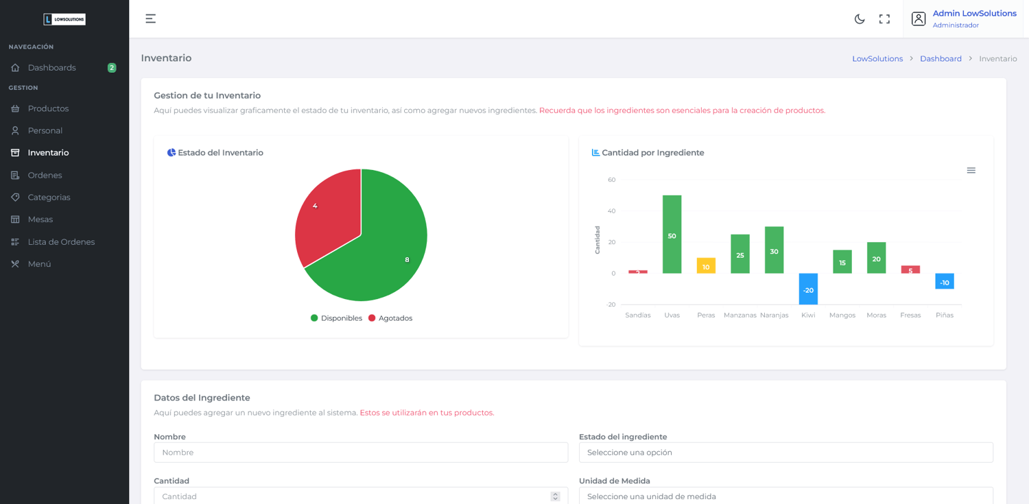Click the bar chart icon beside Cantidad por Ingrediente
The height and width of the screenshot is (504, 1029).
pos(595,152)
